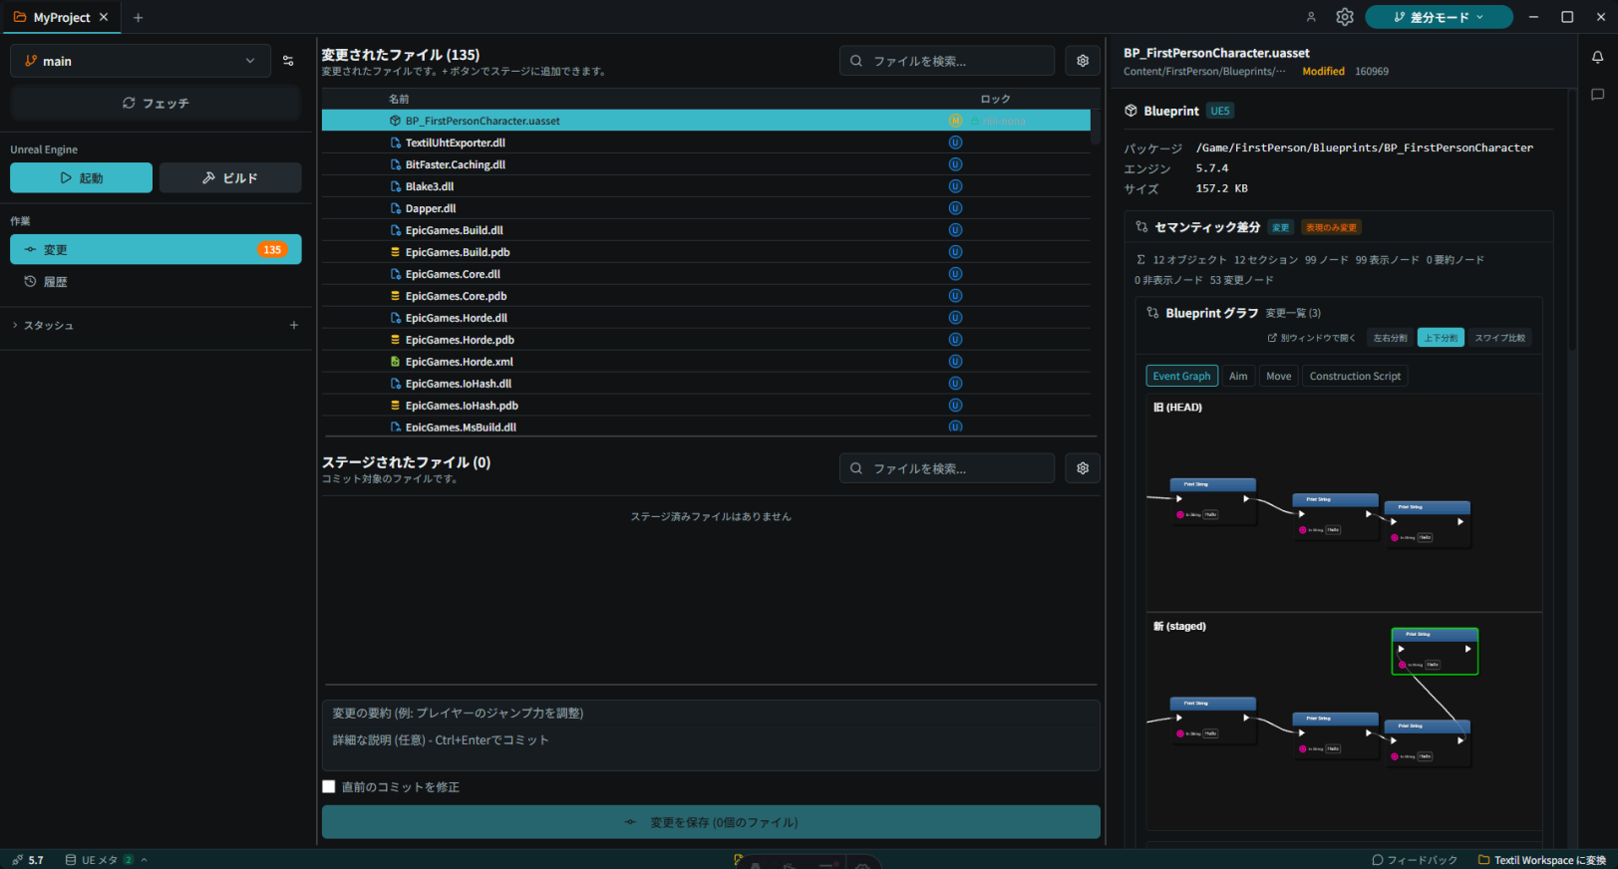Click the 変更を保存 commit button
The width and height of the screenshot is (1618, 869).
pos(711,822)
